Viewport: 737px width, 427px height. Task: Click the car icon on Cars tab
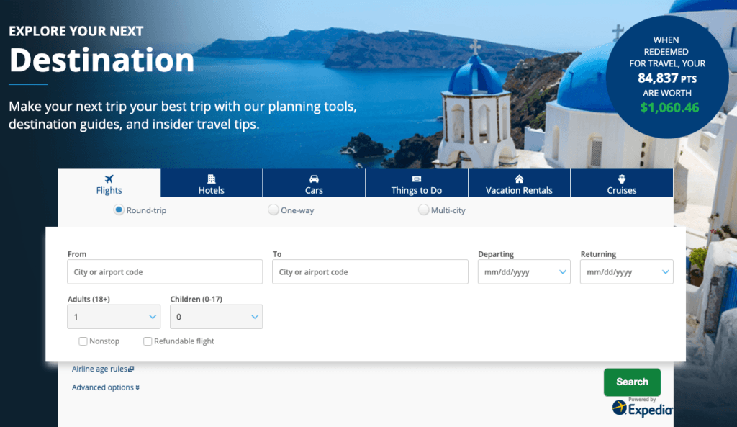coord(314,179)
